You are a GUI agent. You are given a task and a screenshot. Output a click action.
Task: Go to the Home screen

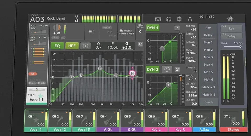[230, 19]
